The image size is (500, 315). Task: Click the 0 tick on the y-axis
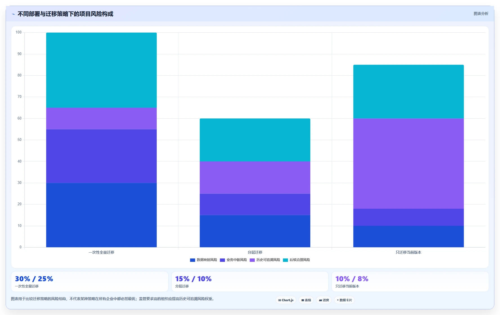[x=20, y=247]
